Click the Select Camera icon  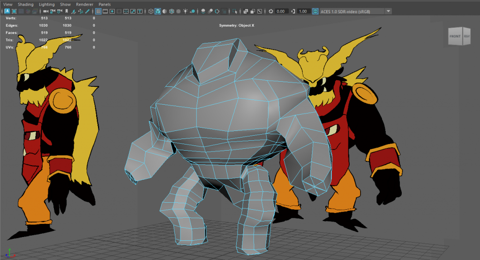click(45, 11)
